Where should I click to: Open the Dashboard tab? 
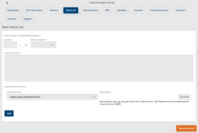13,10
